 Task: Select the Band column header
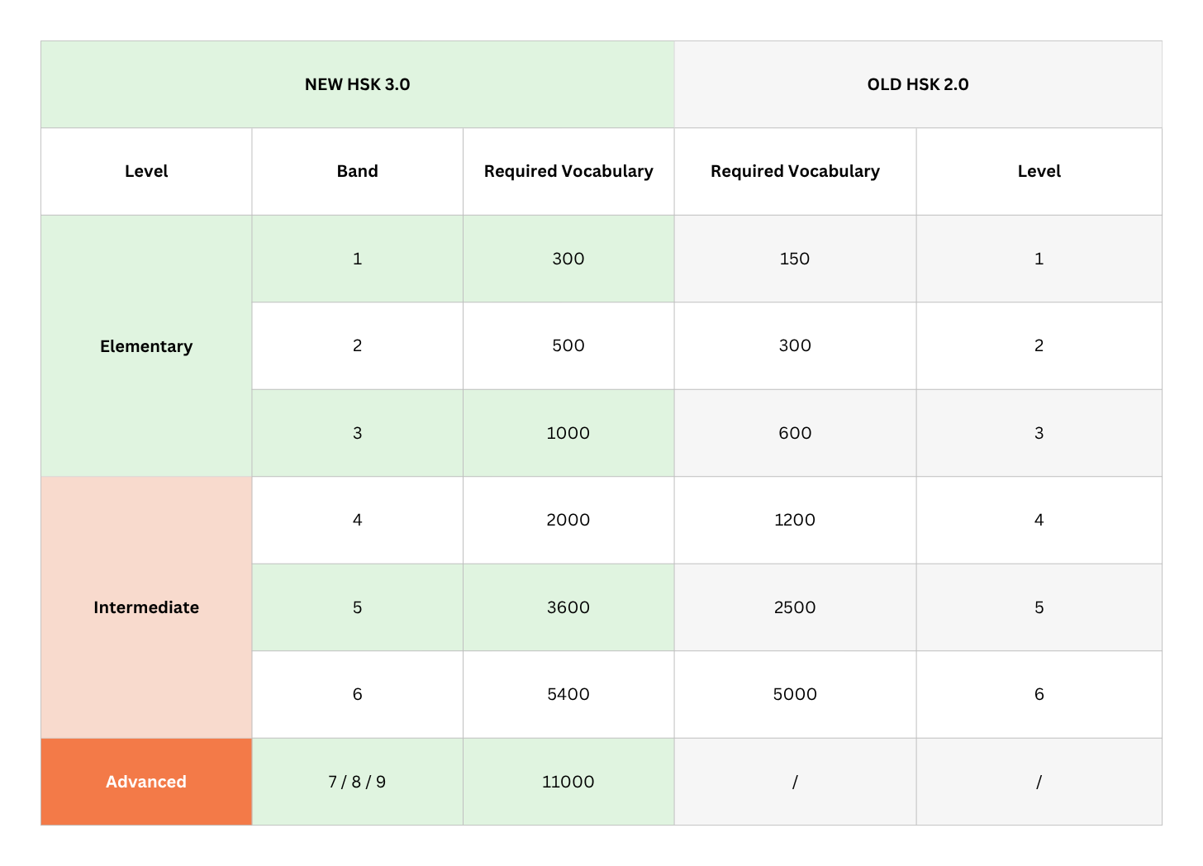[357, 171]
